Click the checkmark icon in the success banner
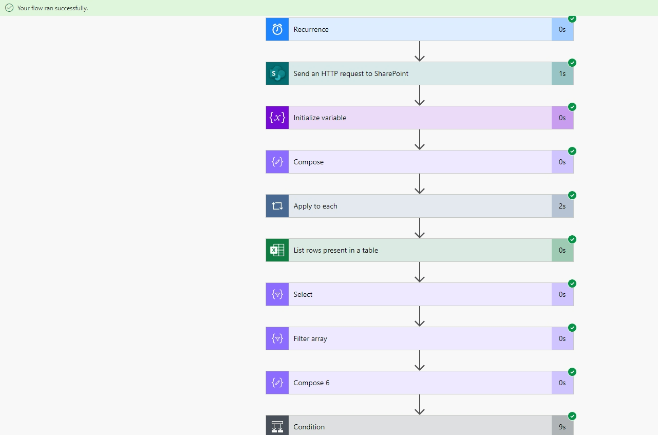 9,8
